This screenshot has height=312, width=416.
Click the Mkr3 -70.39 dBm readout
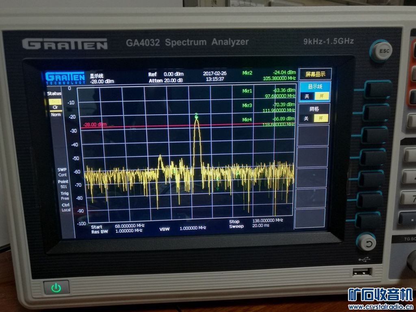click(269, 107)
